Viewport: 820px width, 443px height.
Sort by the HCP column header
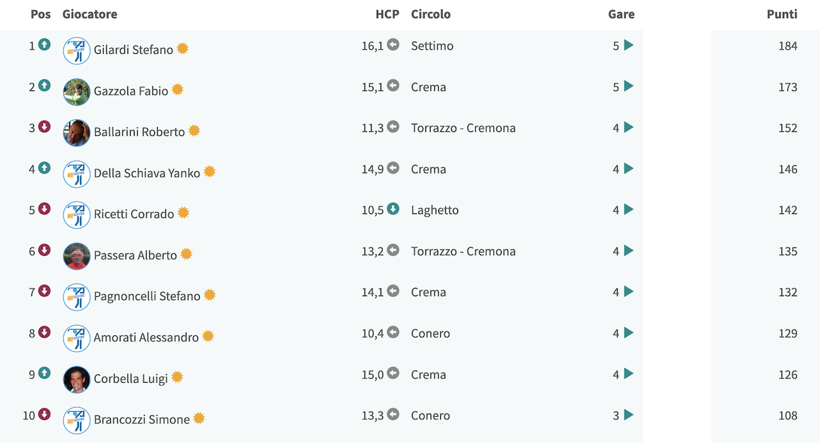pos(387,14)
